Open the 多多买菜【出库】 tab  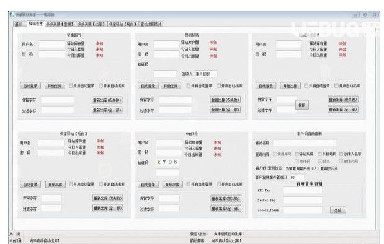tap(91, 24)
